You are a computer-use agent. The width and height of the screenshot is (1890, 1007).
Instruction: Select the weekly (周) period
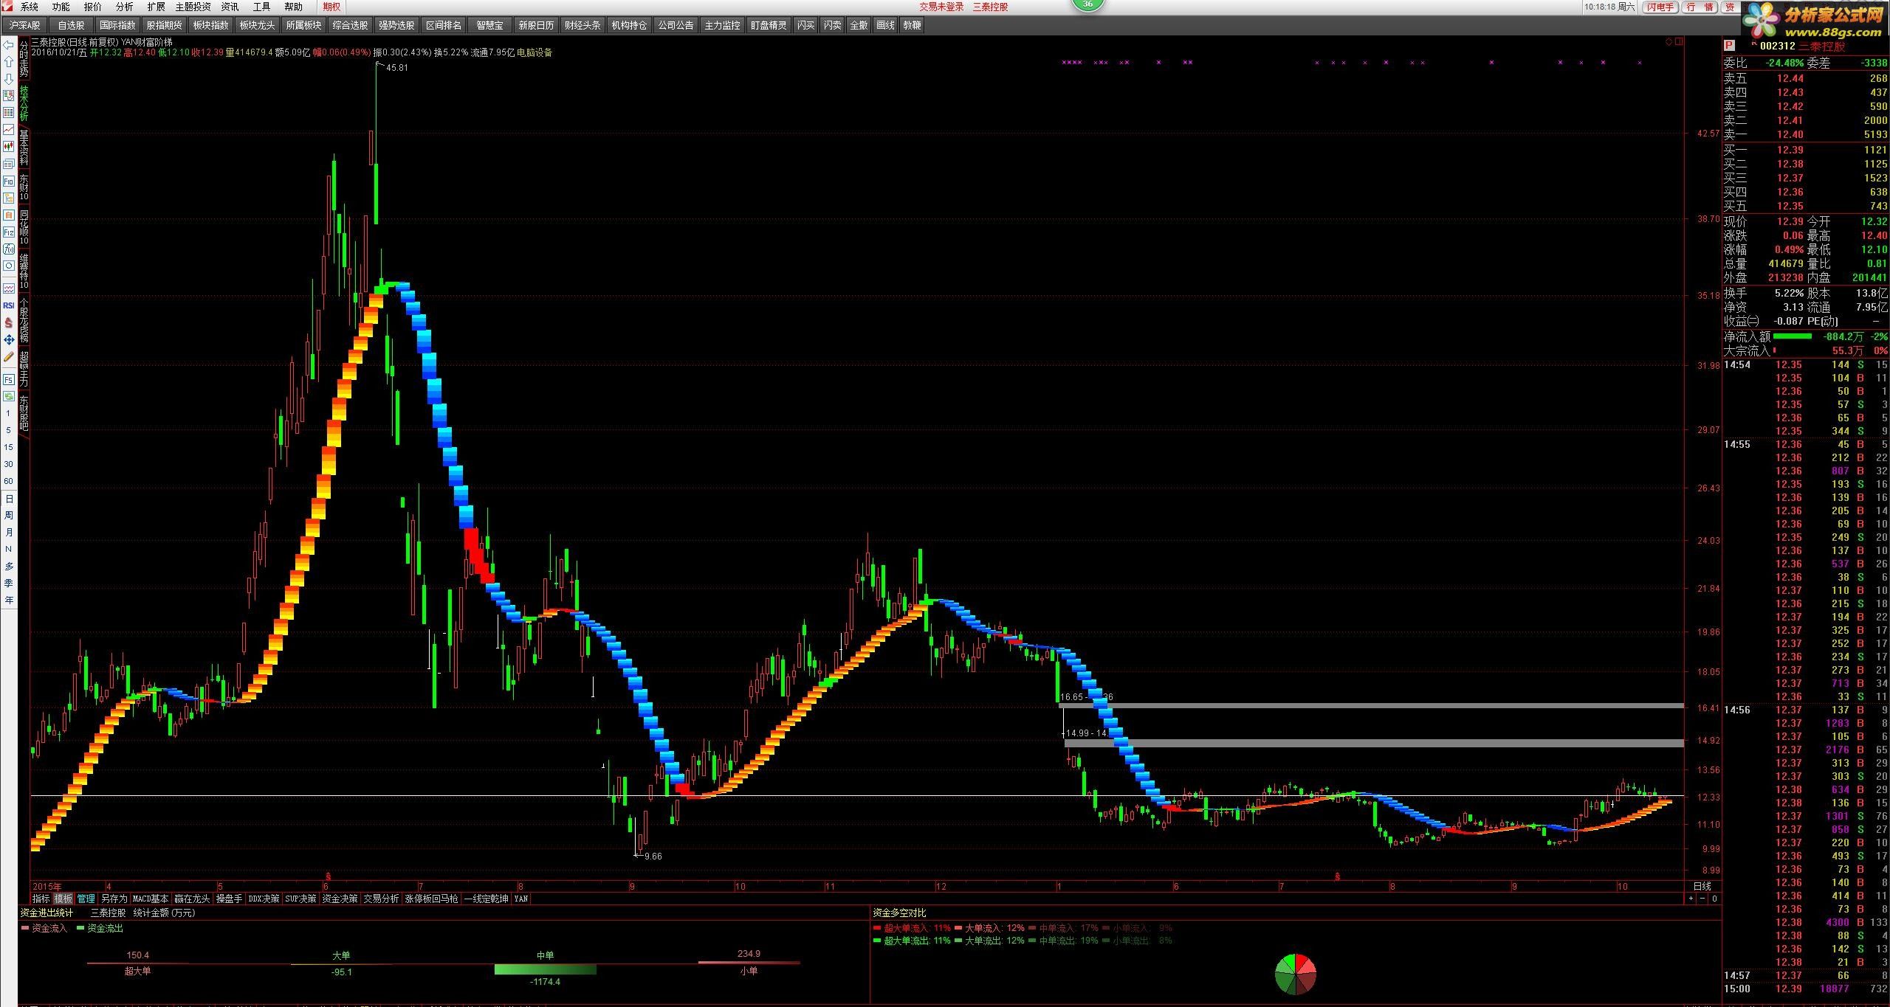click(9, 516)
